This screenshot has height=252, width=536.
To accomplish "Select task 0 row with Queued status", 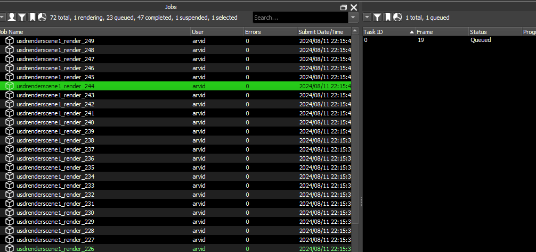I will pyautogui.click(x=449, y=40).
